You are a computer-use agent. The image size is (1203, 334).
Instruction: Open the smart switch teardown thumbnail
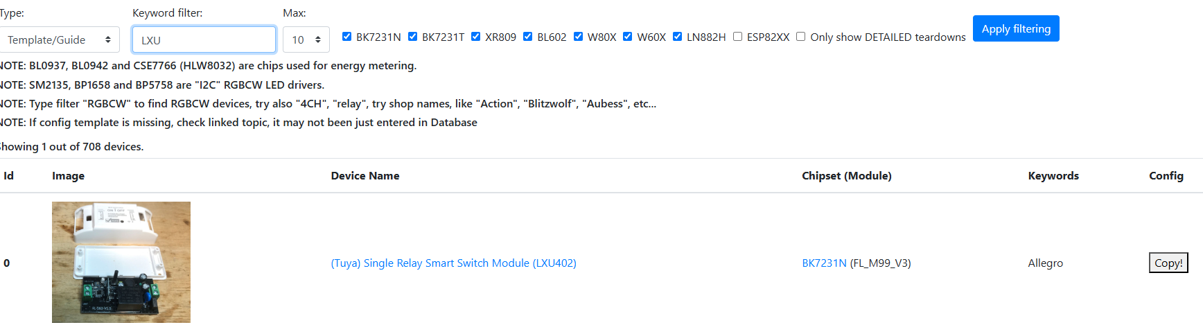[x=121, y=262]
